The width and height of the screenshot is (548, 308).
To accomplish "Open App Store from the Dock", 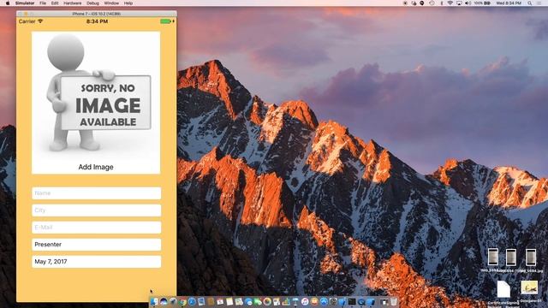I will pos(324,301).
